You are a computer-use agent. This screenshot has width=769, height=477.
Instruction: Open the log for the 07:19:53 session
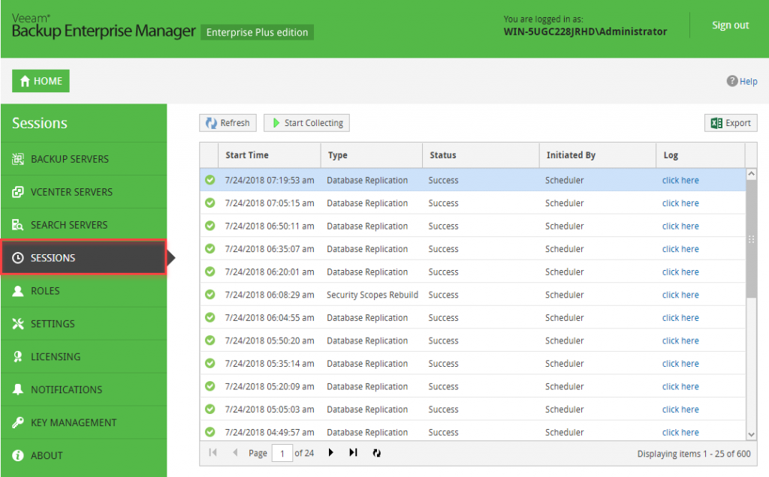680,180
